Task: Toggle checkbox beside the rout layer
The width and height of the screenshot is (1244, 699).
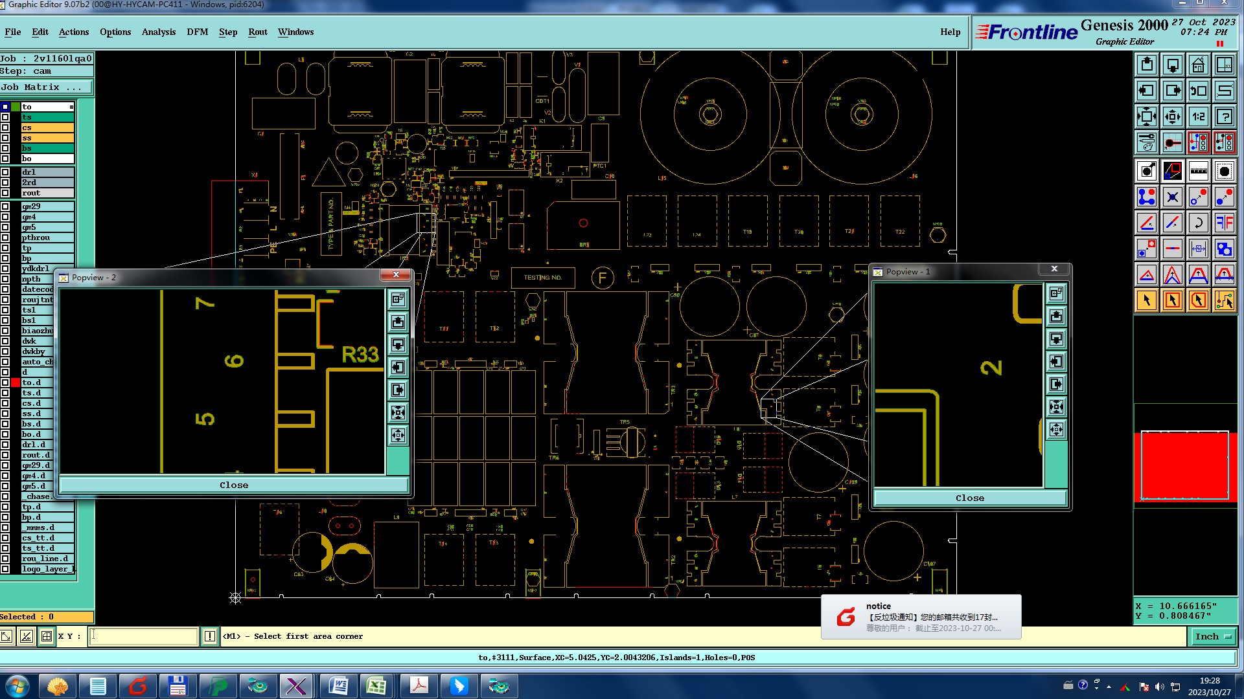Action: point(5,193)
